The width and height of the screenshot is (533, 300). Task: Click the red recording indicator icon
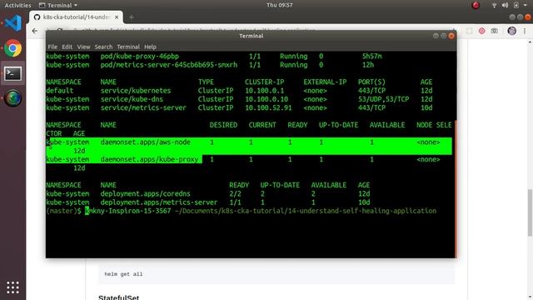[x=476, y=5]
